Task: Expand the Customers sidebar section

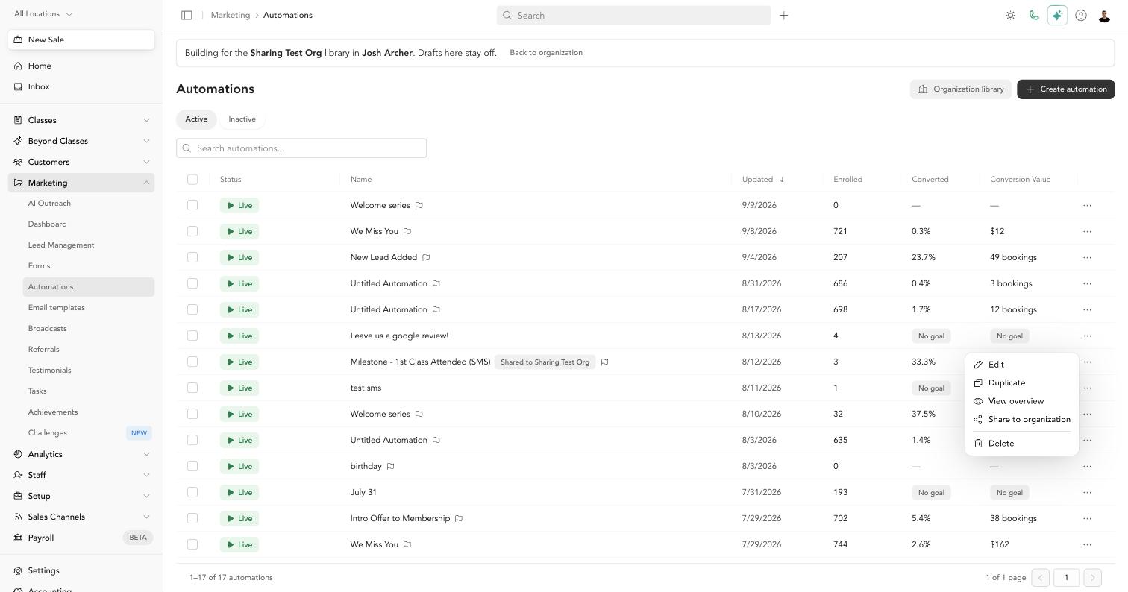Action: coord(81,162)
